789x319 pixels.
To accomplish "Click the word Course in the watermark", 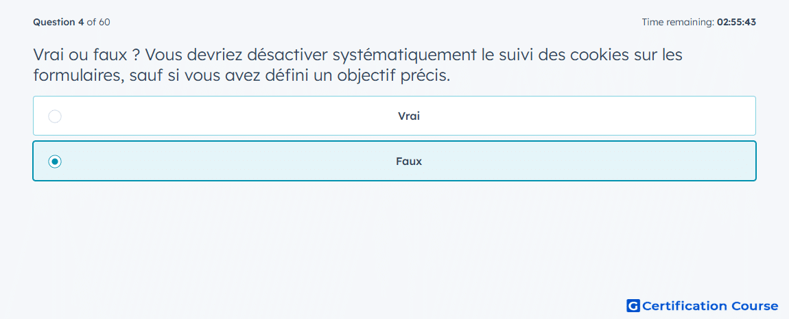I will pos(754,306).
